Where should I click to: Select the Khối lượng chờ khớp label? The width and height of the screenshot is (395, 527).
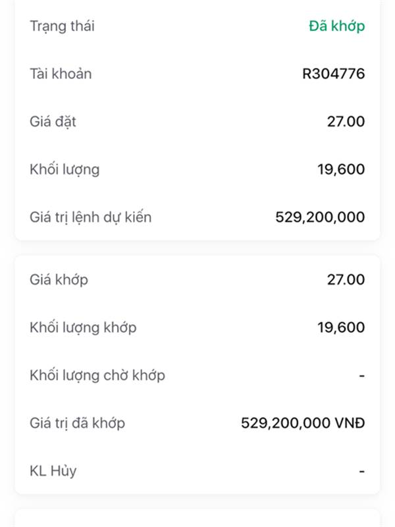(x=97, y=375)
